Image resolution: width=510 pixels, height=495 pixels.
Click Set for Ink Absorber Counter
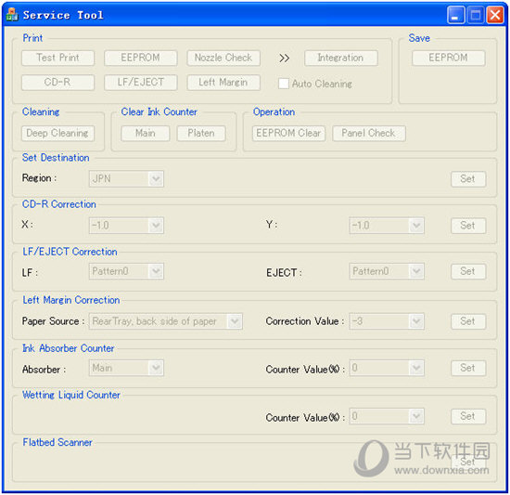(468, 368)
